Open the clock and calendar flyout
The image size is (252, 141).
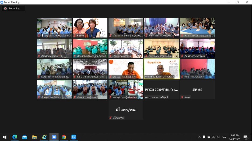click(234, 137)
